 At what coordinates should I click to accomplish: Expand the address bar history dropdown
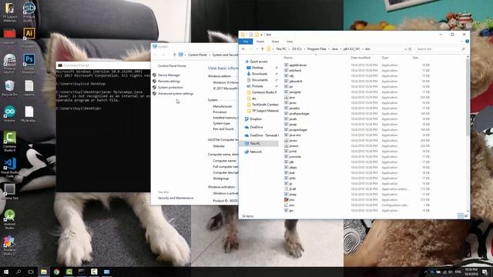click(405, 49)
